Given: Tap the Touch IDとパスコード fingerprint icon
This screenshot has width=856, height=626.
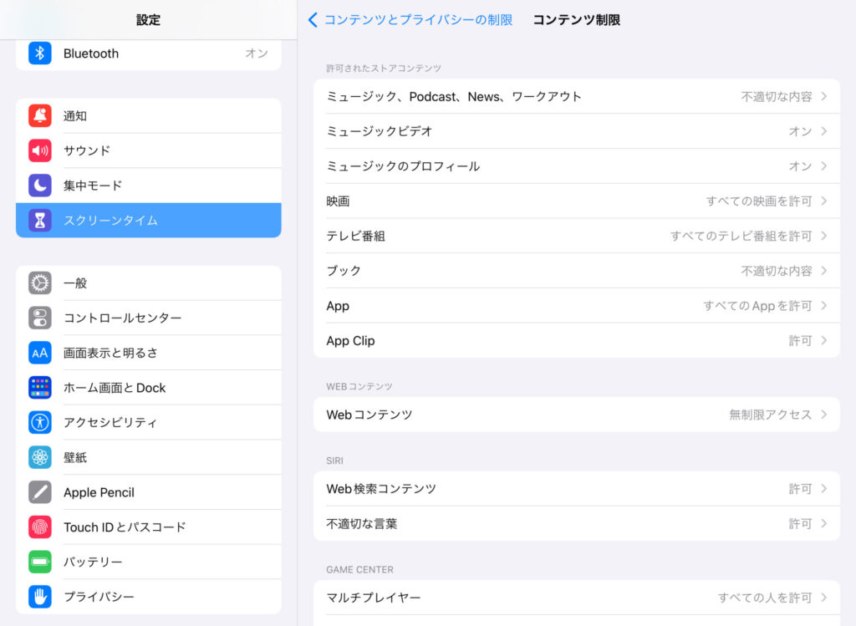Looking at the screenshot, I should click(x=40, y=527).
